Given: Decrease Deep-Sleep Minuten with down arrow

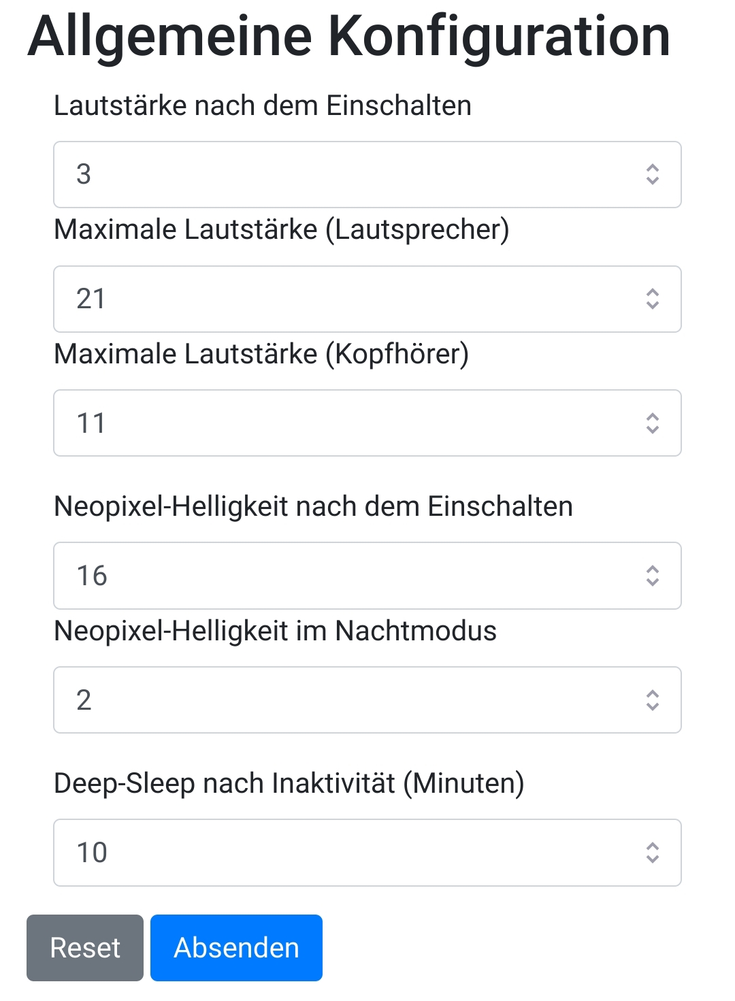Looking at the screenshot, I should (653, 859).
